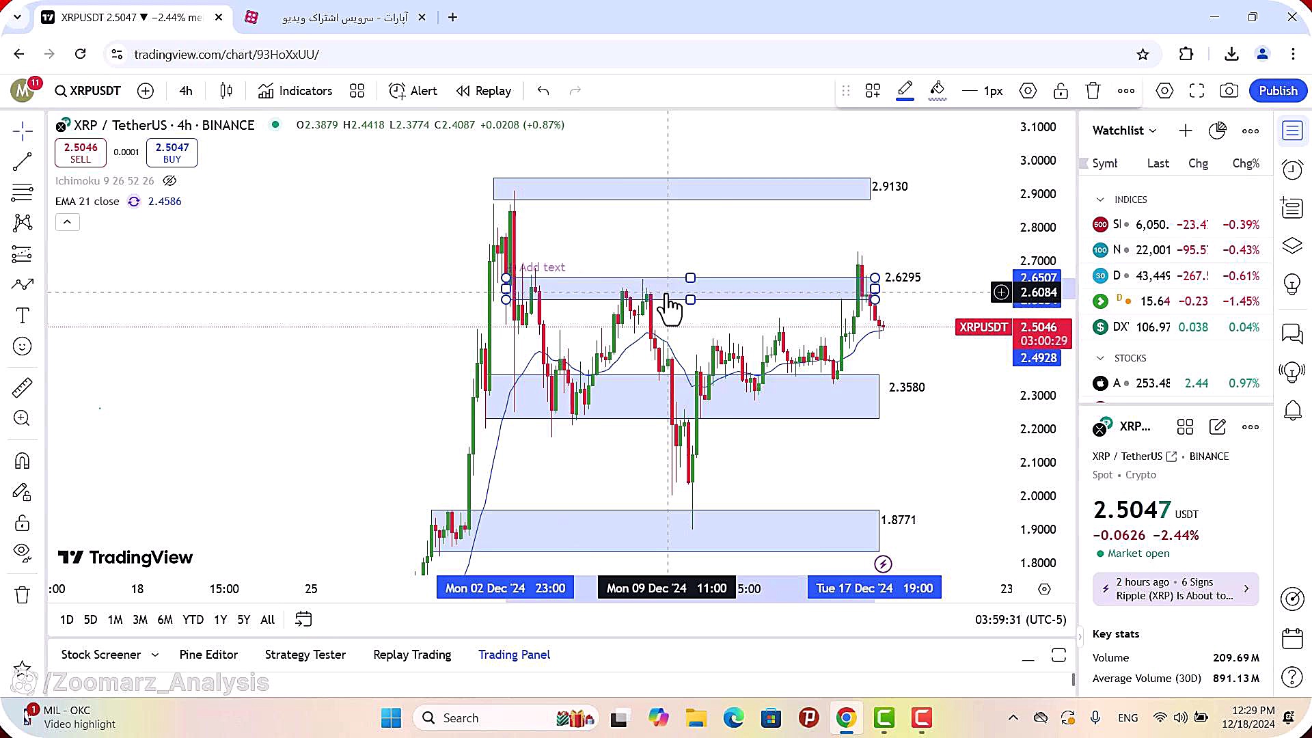
Task: Click the BUY 2.5047 button
Action: [x=172, y=153]
